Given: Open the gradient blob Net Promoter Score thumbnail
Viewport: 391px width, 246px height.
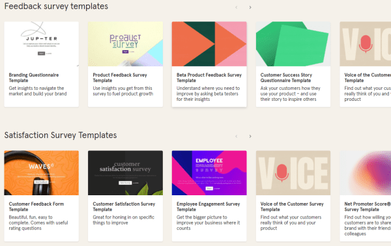Looking at the screenshot, I should pos(366,173).
